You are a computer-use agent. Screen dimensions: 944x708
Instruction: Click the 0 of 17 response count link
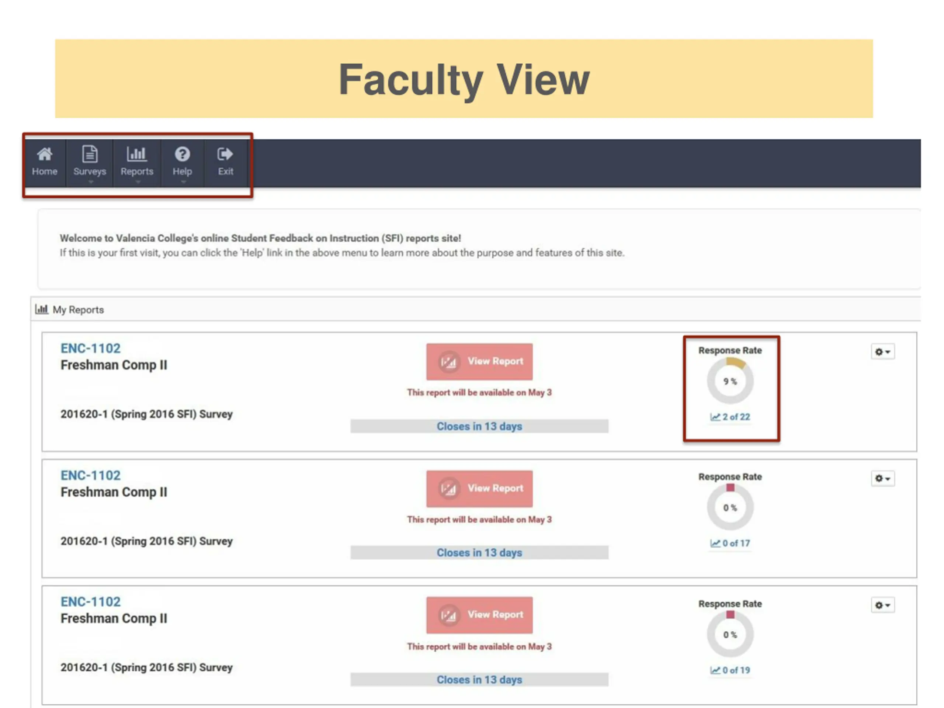coord(730,543)
